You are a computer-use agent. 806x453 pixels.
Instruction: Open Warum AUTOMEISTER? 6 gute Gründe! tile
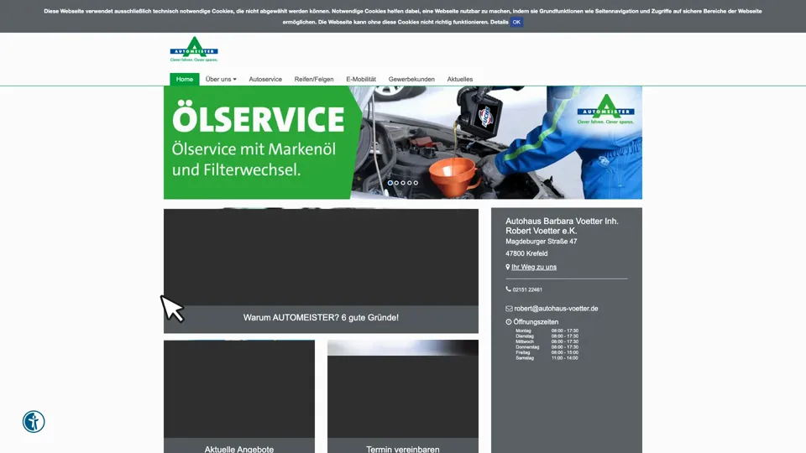coord(321,271)
